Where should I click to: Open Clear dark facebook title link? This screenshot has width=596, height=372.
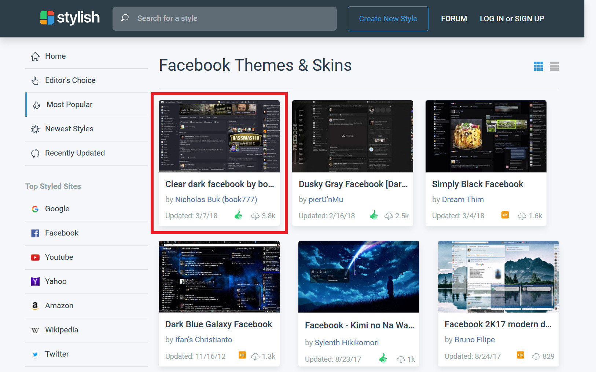[x=220, y=184]
